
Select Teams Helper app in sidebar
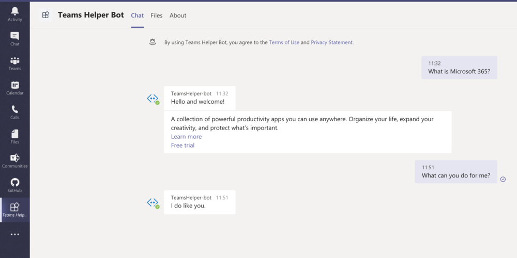pos(15,210)
